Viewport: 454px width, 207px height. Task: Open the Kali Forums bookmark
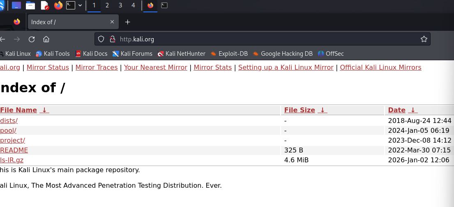pyautogui.click(x=132, y=54)
